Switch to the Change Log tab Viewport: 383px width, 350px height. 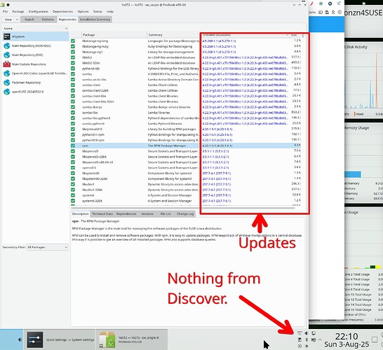[x=185, y=213]
